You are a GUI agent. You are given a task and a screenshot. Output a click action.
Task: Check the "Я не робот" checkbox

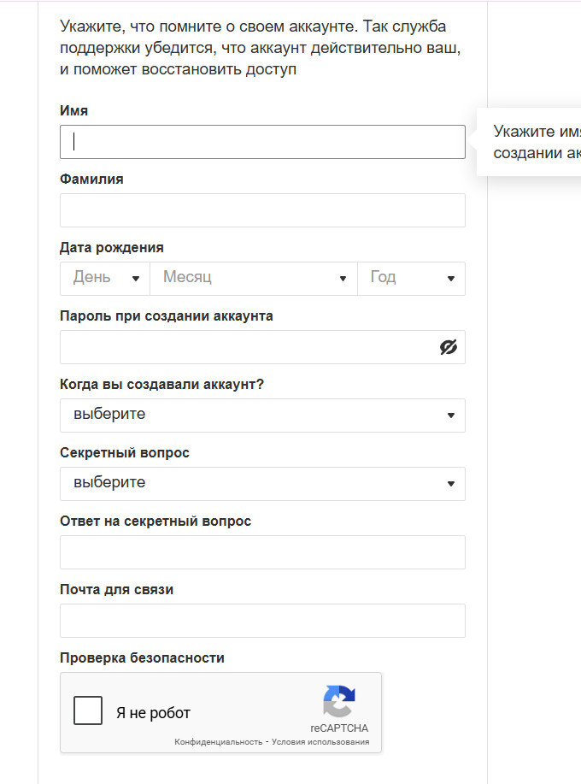pos(88,710)
